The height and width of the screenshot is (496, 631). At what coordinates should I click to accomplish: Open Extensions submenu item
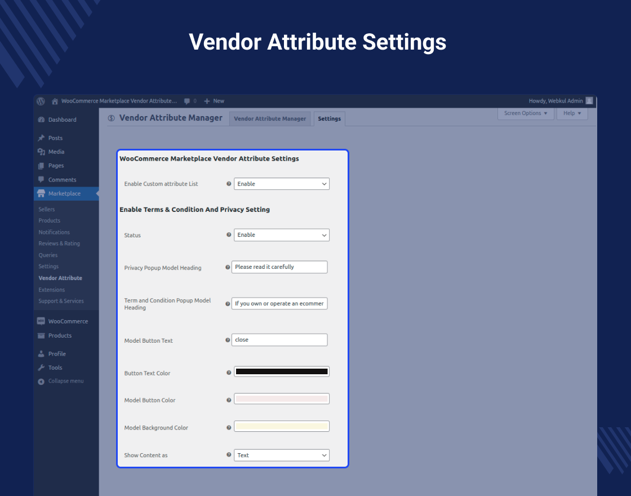tap(51, 290)
